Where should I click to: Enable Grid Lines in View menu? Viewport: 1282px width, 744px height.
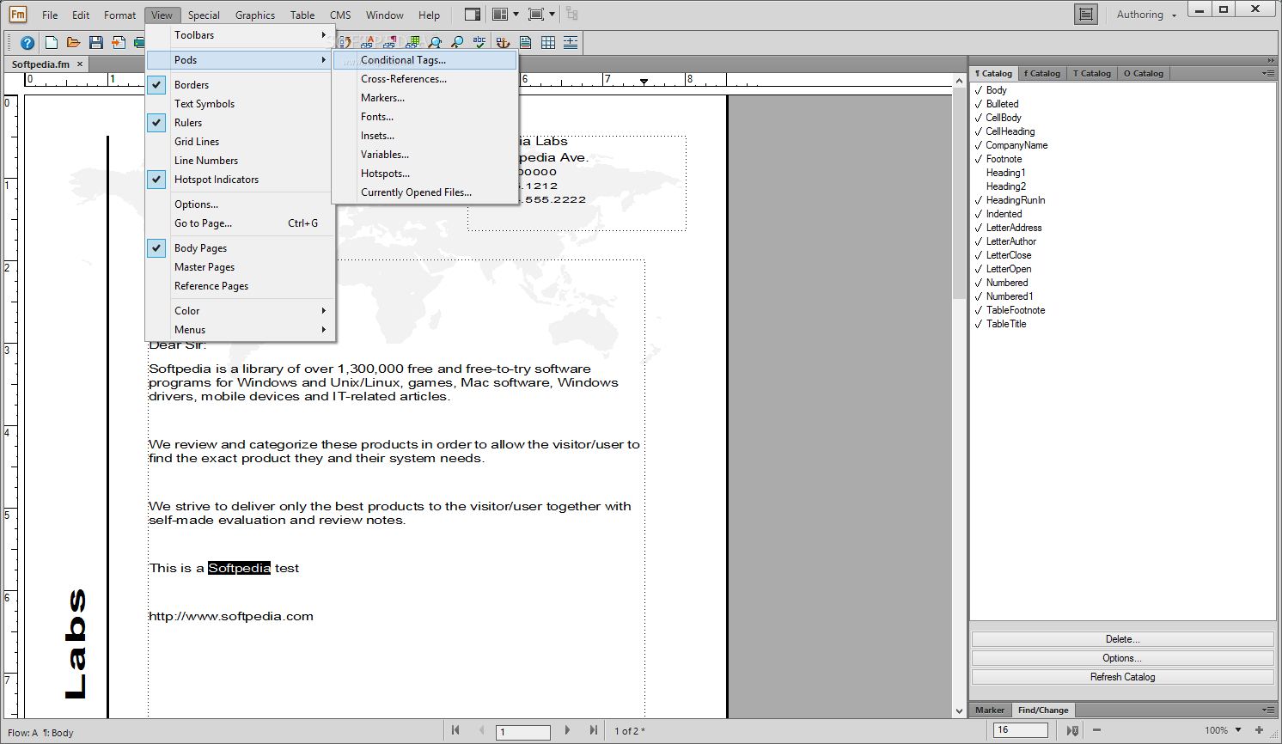(240, 142)
